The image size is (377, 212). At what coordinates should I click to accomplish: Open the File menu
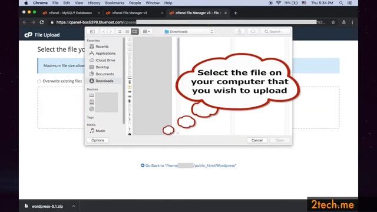point(55,3)
